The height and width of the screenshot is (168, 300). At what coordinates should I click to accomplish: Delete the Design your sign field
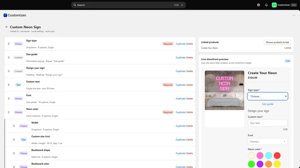coord(189,71)
